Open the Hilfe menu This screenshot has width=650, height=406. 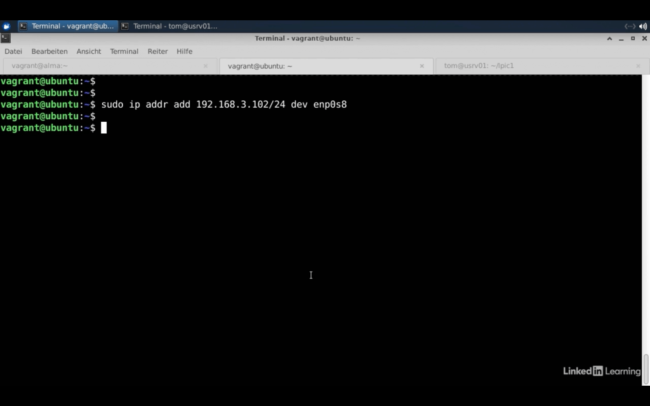click(184, 51)
